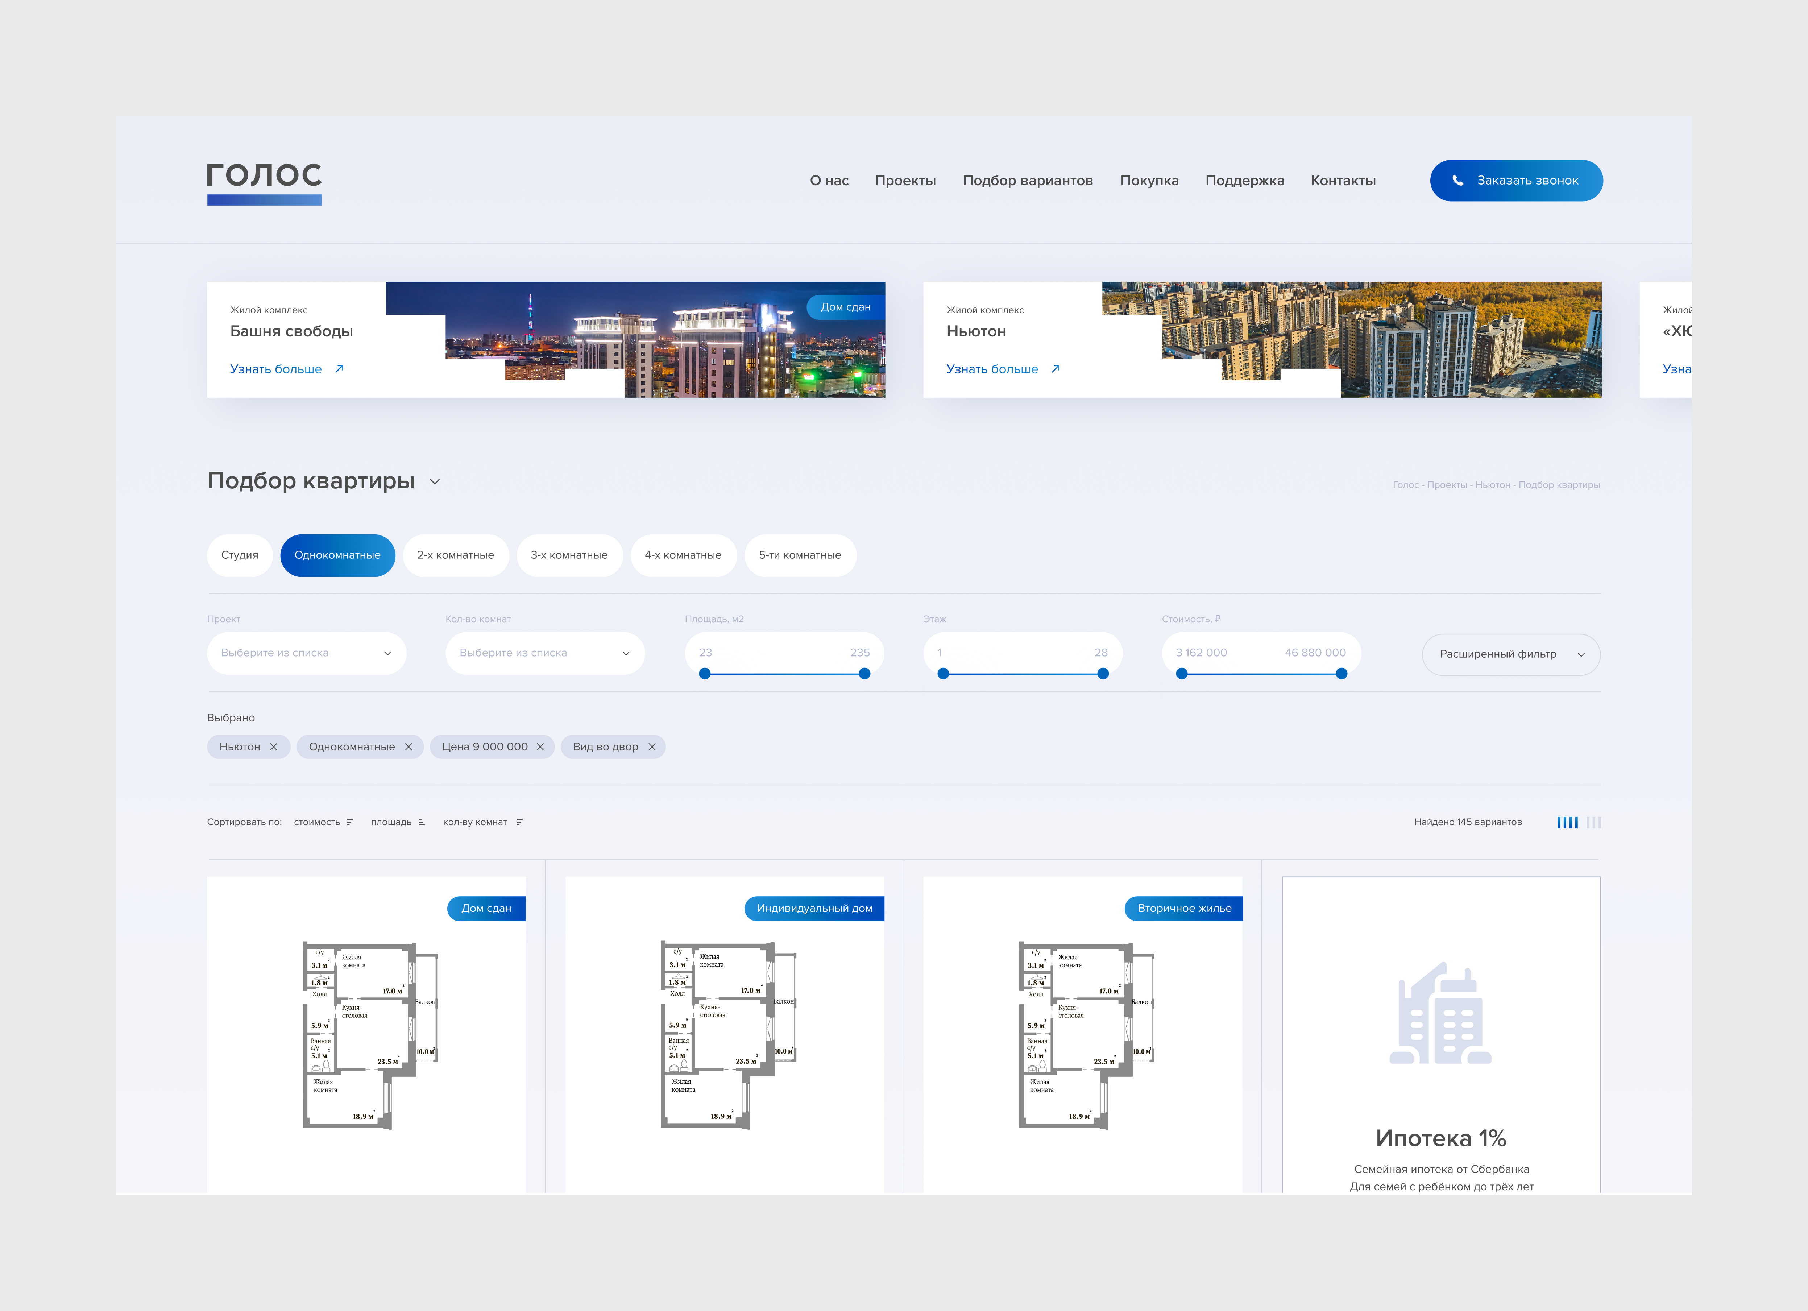
Task: Click the building icon in Ипотека card
Action: point(1440,1013)
